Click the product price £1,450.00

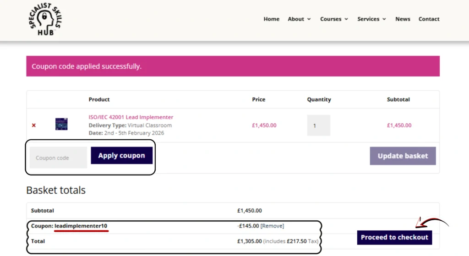click(264, 125)
